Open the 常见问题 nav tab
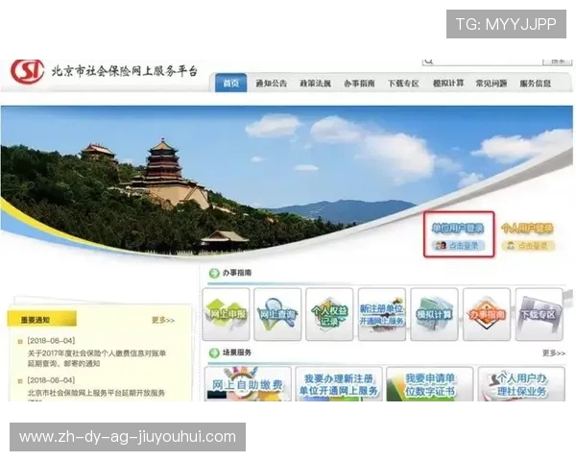 coord(492,84)
